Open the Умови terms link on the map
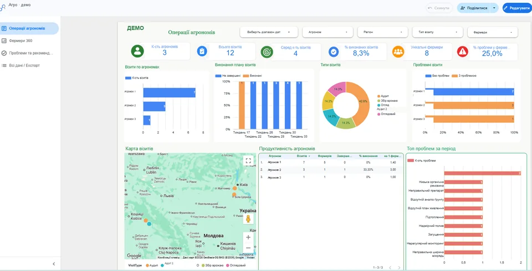 [x=250, y=258]
